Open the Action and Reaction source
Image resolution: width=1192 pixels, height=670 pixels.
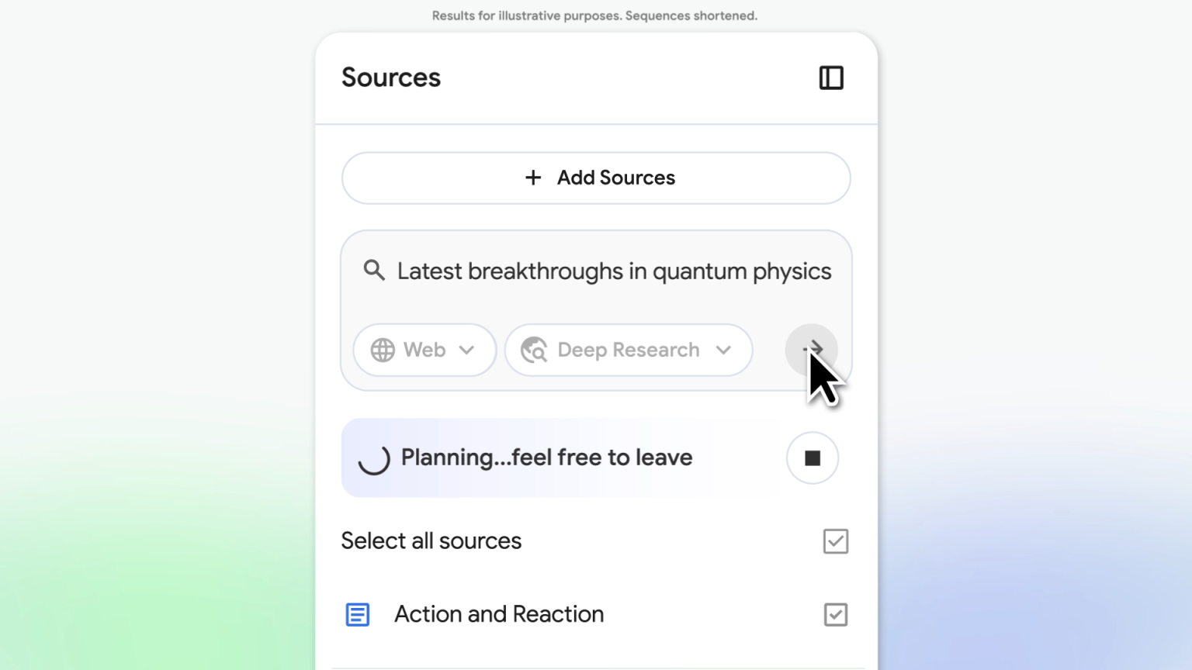tap(499, 614)
